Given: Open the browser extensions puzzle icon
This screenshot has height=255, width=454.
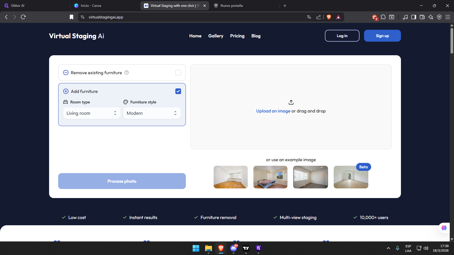Looking at the screenshot, I should [x=383, y=17].
